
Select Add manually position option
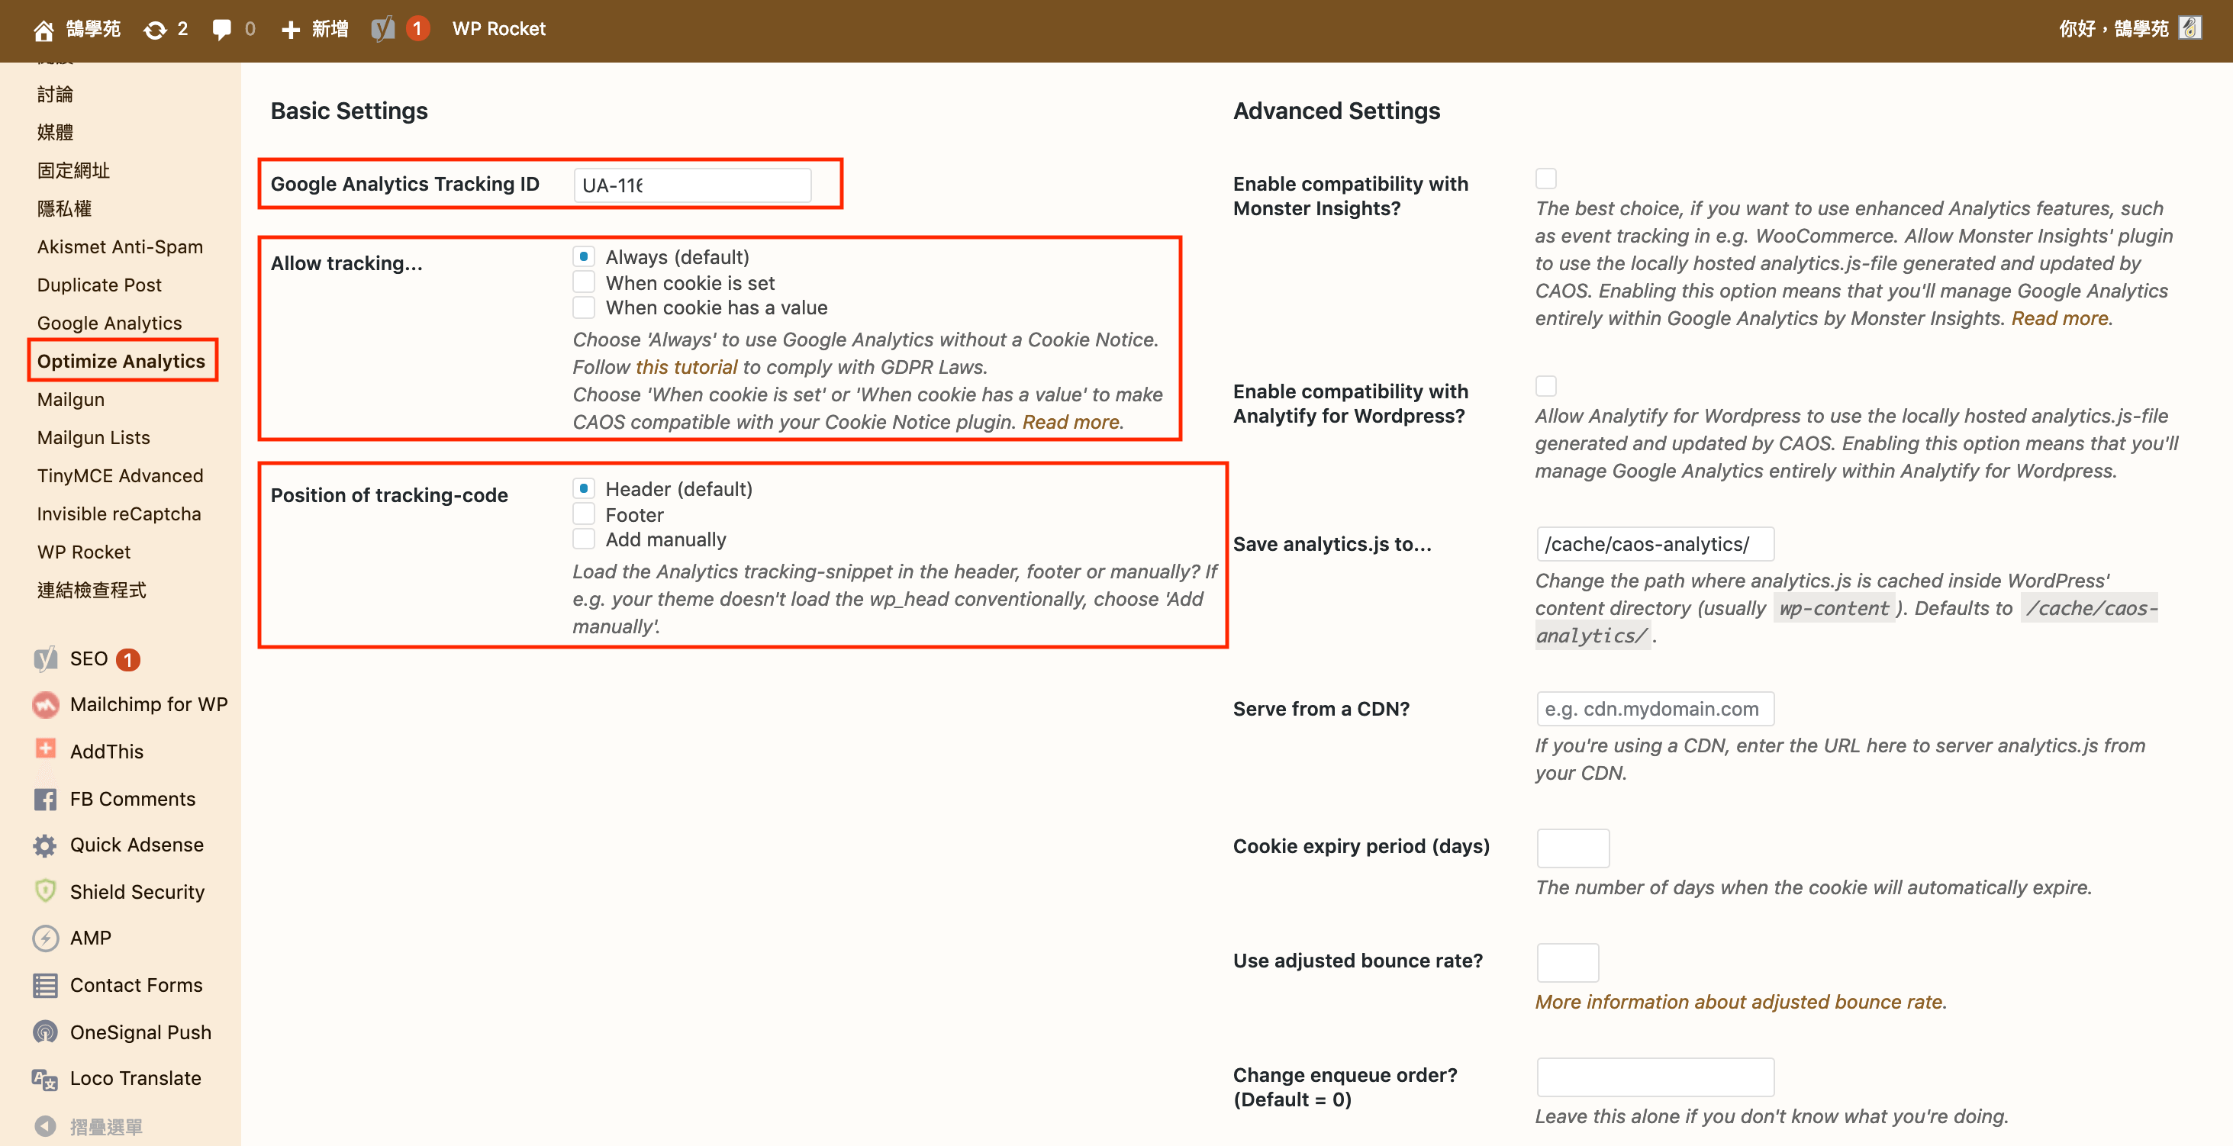(583, 539)
